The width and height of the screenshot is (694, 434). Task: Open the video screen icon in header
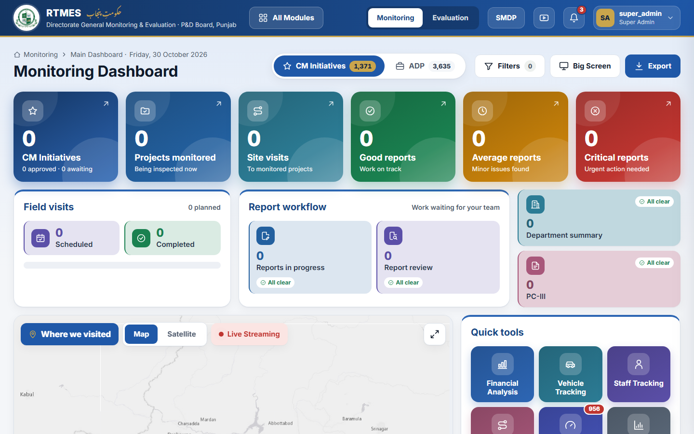(x=544, y=18)
